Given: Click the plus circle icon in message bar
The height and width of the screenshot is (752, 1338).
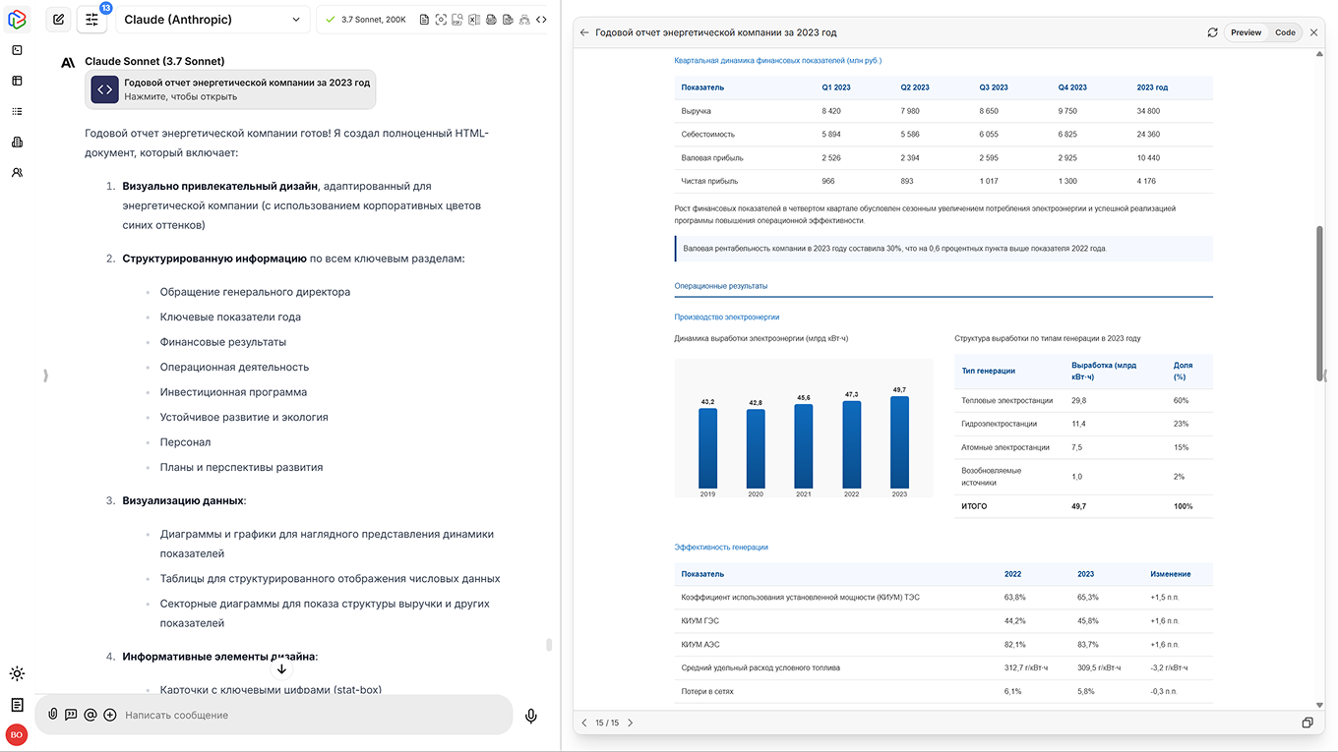Looking at the screenshot, I should coord(110,715).
